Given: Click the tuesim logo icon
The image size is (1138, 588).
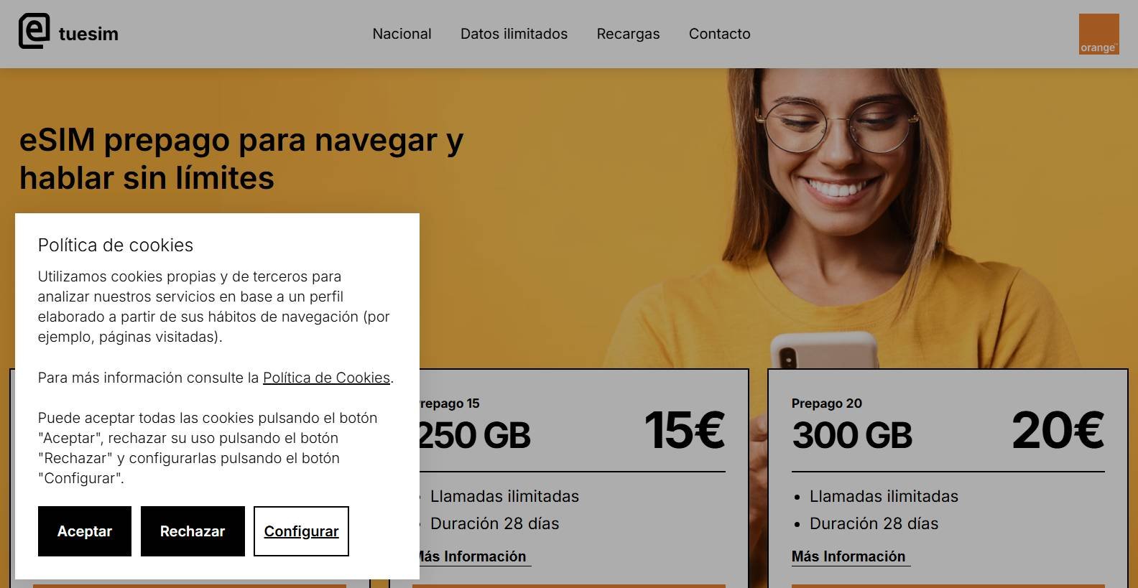Looking at the screenshot, I should click(x=34, y=32).
